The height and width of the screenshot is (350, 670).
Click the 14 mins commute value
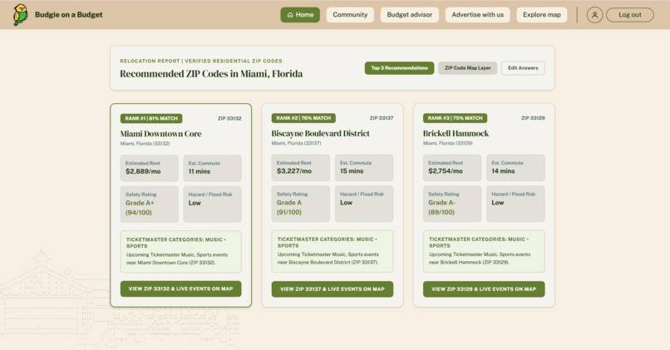pyautogui.click(x=503, y=171)
